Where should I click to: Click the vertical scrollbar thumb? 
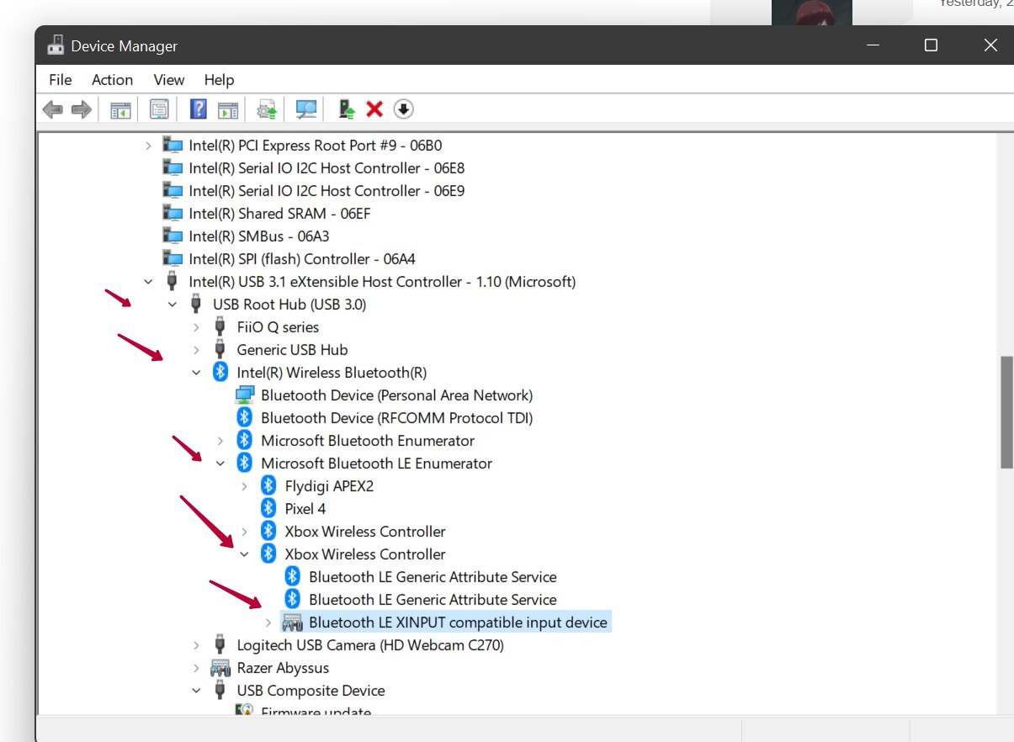pos(1006,412)
